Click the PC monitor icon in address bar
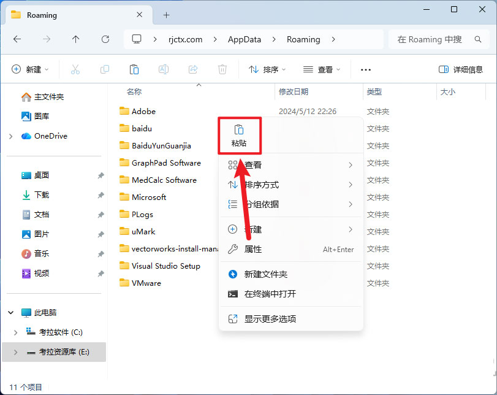The height and width of the screenshot is (395, 497). (x=137, y=39)
